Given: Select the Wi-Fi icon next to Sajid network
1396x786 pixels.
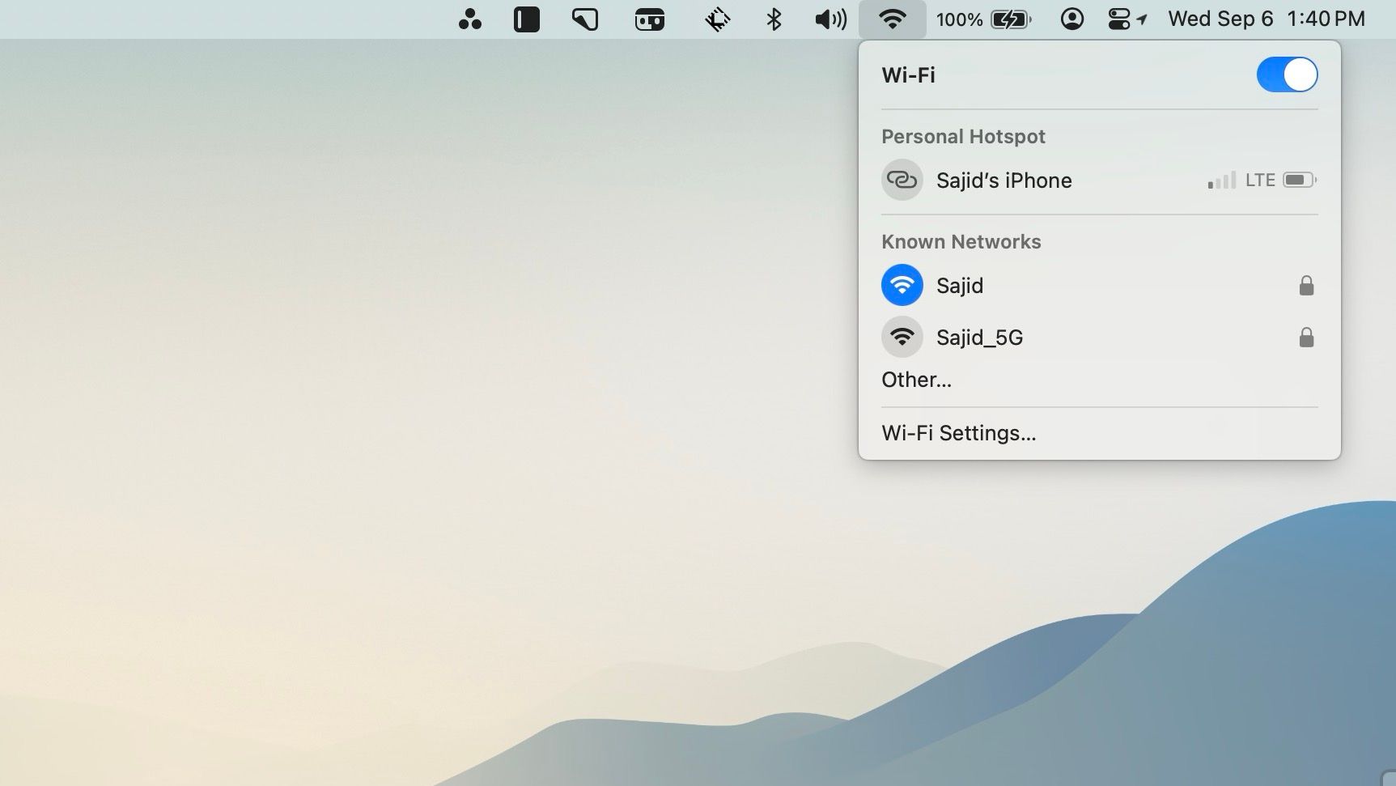Looking at the screenshot, I should [x=902, y=285].
